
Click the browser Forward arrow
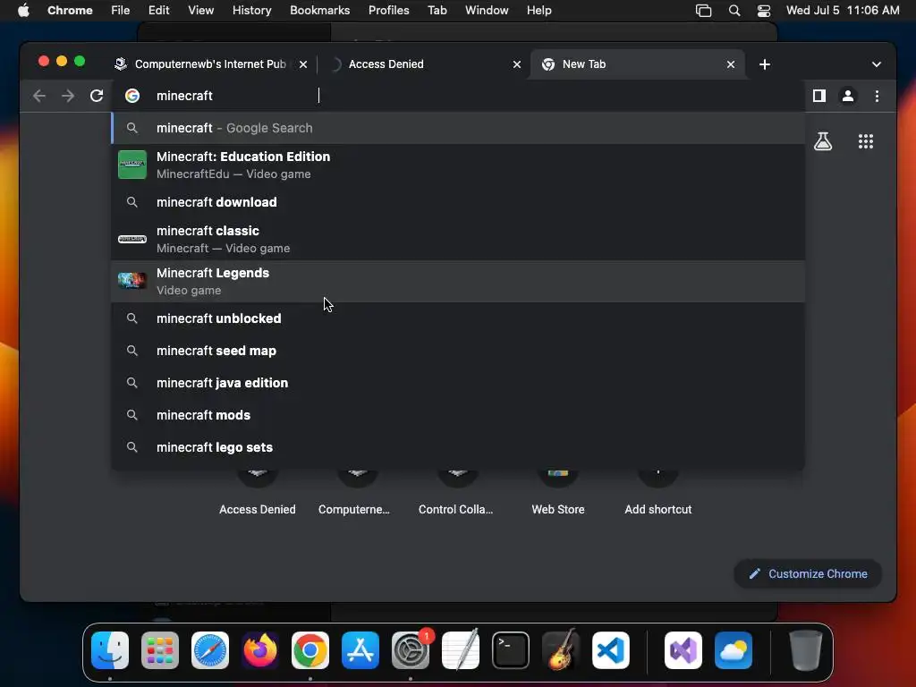68,96
